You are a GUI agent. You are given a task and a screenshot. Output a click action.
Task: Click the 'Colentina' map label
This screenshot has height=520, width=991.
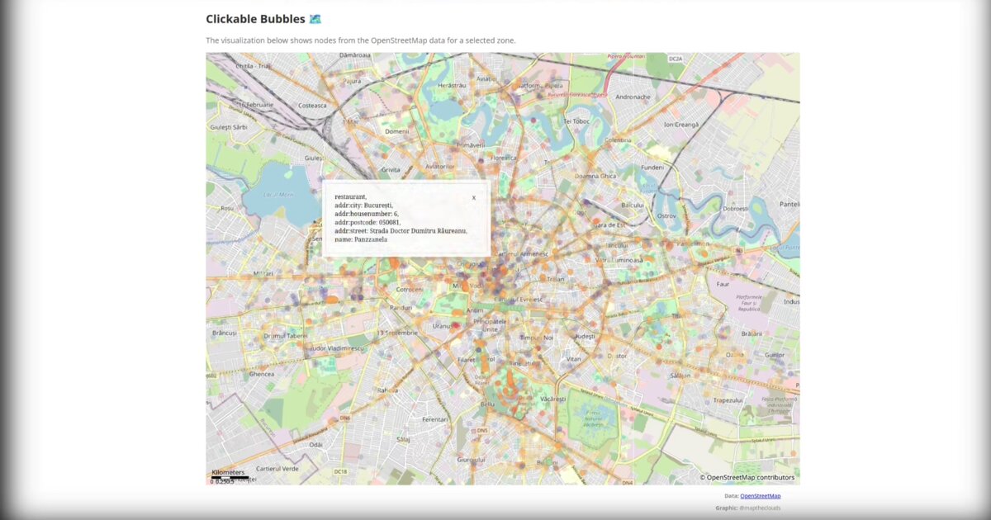[x=618, y=140]
